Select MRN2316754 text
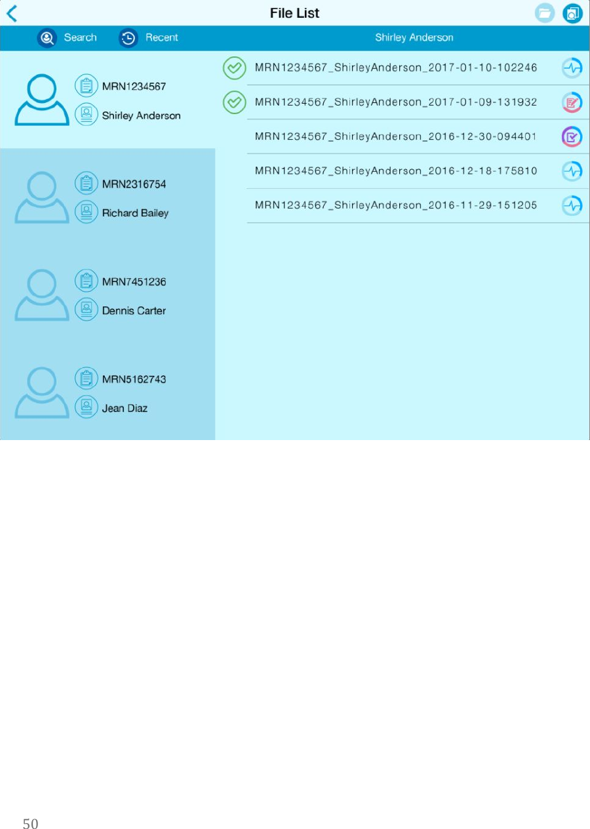Screen dimensions: 590x829 click(134, 184)
